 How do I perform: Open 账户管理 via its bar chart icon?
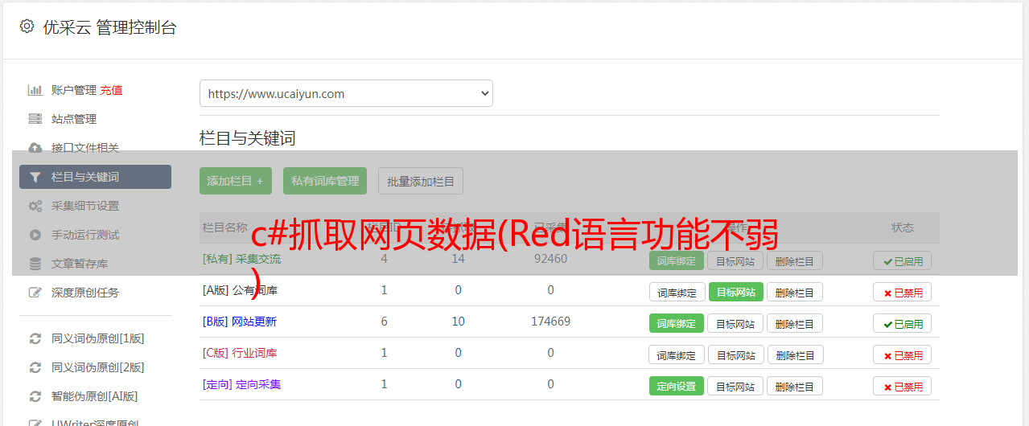(35, 90)
